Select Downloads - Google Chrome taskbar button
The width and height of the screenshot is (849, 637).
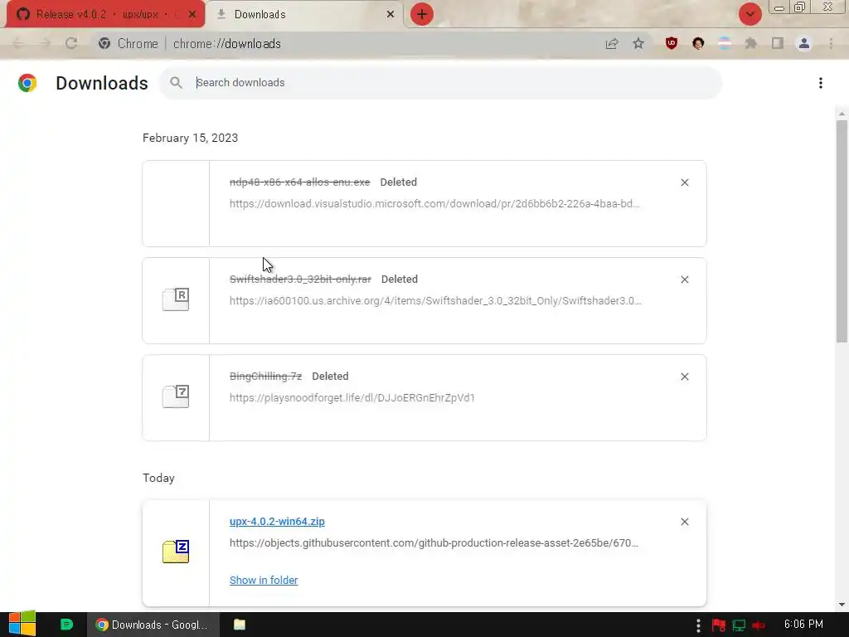tap(153, 625)
